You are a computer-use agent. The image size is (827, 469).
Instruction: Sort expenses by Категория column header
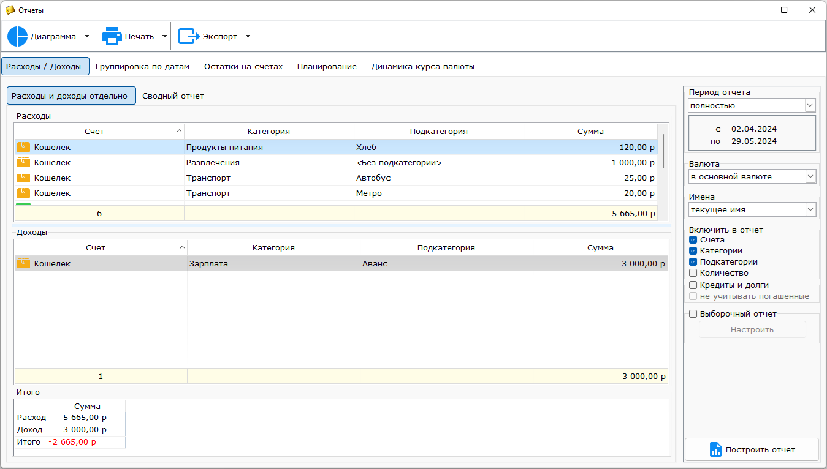pyautogui.click(x=269, y=131)
